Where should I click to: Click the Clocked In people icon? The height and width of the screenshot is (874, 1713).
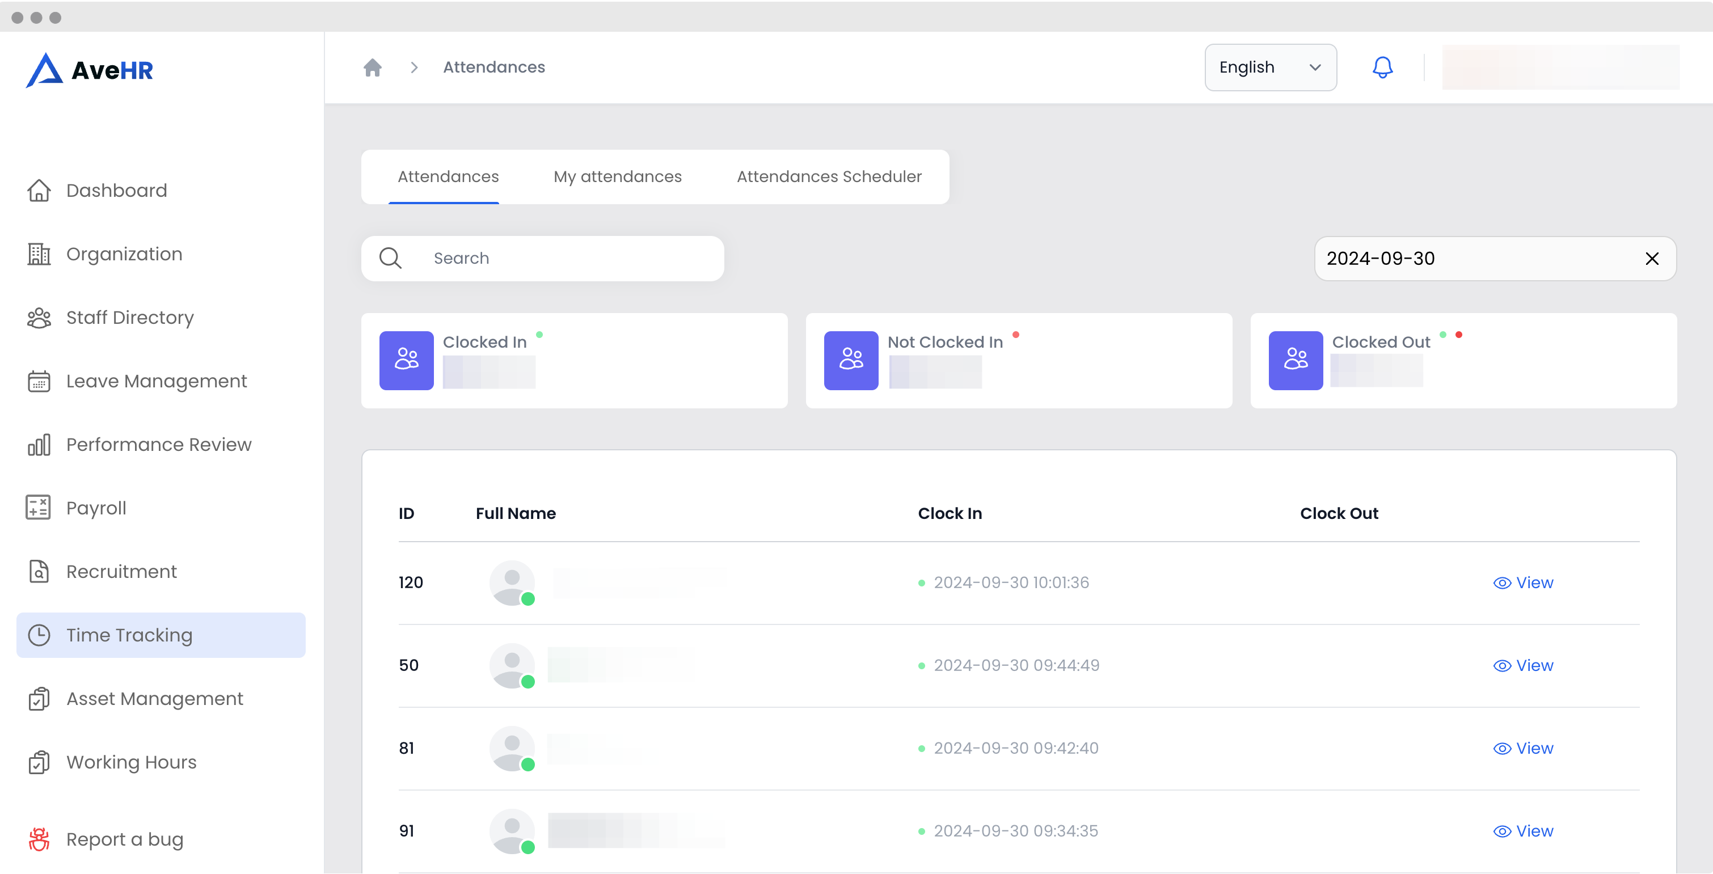pos(406,360)
